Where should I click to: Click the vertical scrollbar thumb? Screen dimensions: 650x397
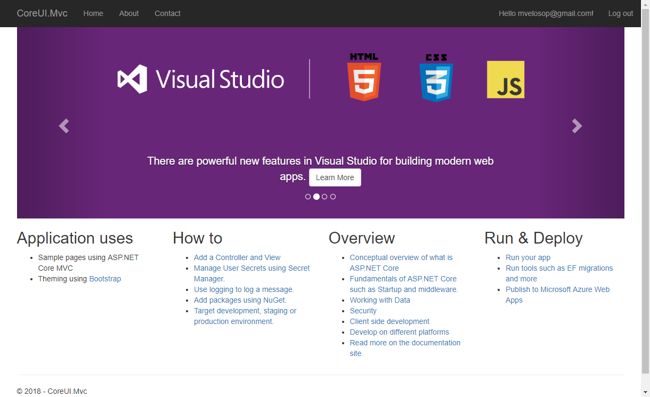[x=645, y=191]
